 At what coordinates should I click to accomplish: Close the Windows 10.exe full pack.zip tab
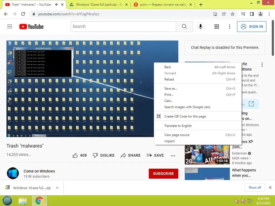(x=126, y=5)
